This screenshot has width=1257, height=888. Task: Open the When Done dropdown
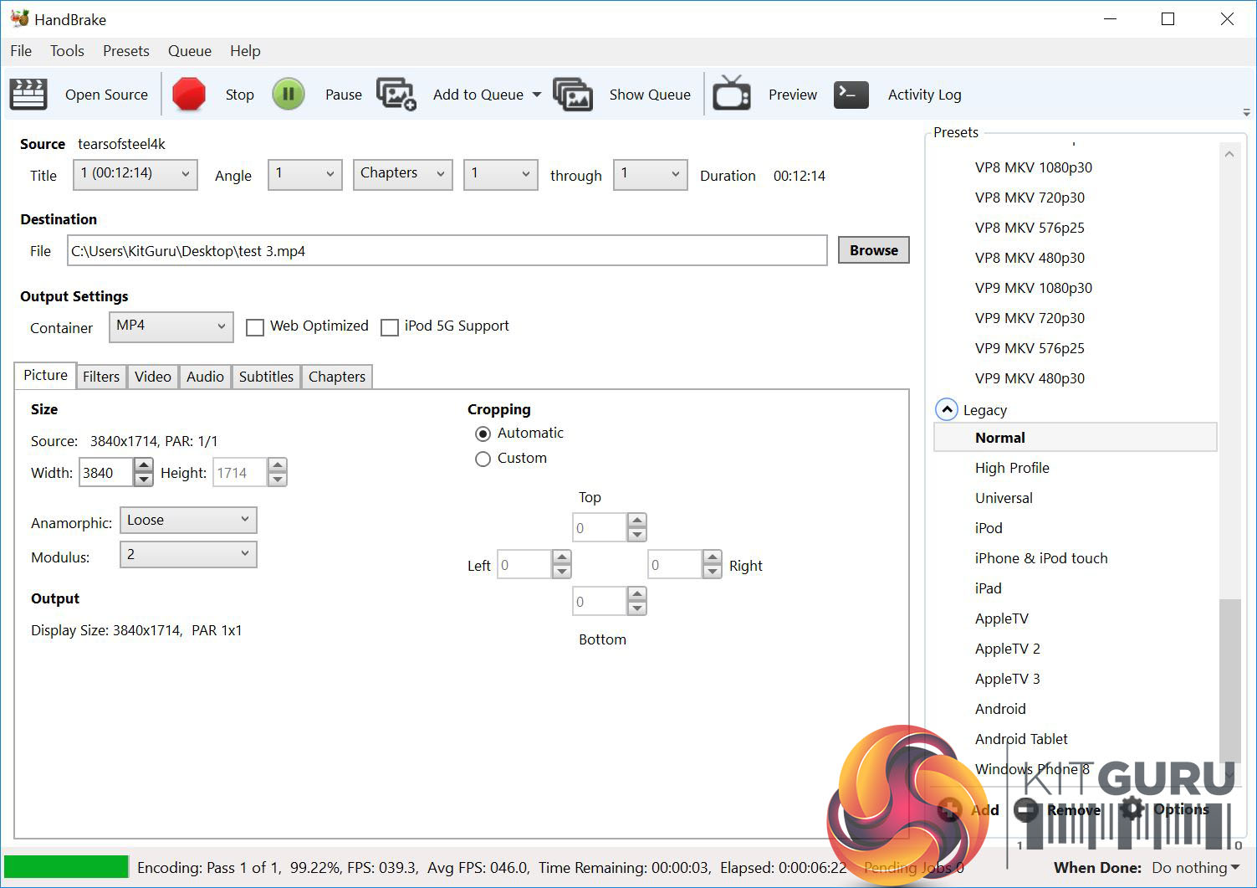coord(1196,868)
